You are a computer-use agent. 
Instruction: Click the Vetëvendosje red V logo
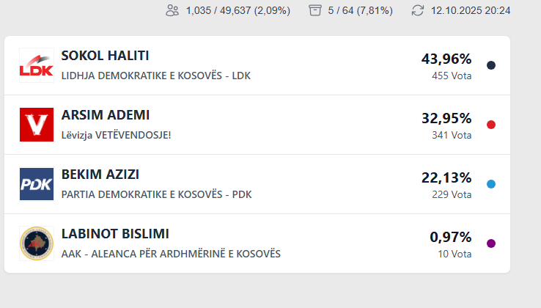tap(36, 125)
